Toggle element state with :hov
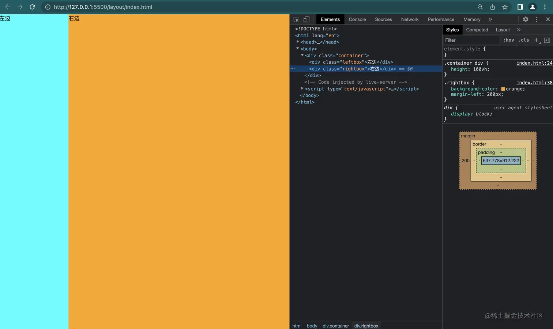Image resolution: width=553 pixels, height=329 pixels. click(508, 40)
